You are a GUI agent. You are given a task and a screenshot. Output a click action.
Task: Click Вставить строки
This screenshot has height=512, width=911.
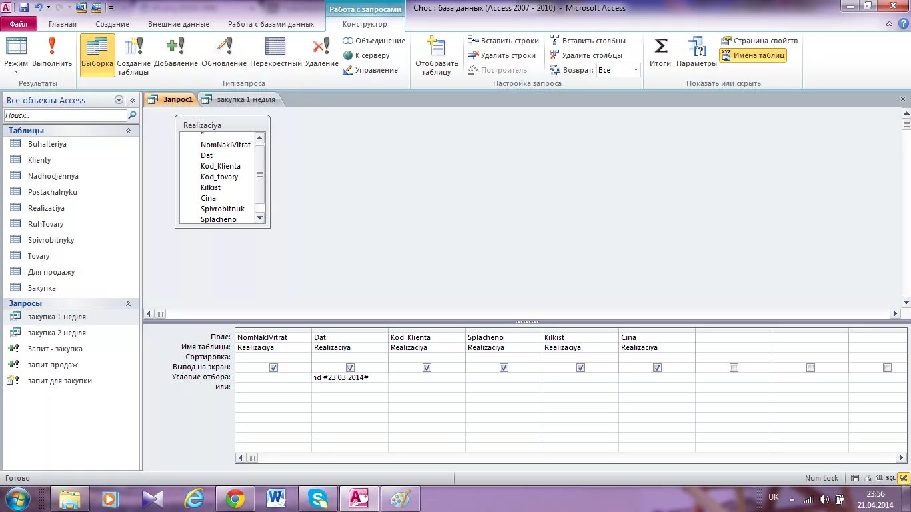[x=503, y=41]
